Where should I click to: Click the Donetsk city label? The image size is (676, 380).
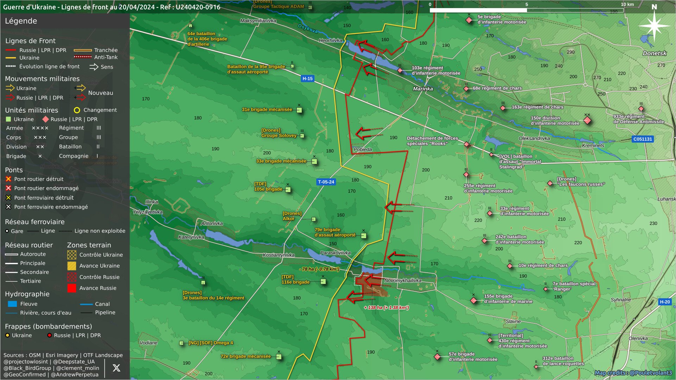pos(655,53)
